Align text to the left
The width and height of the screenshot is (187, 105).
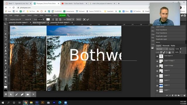[x=53, y=20]
